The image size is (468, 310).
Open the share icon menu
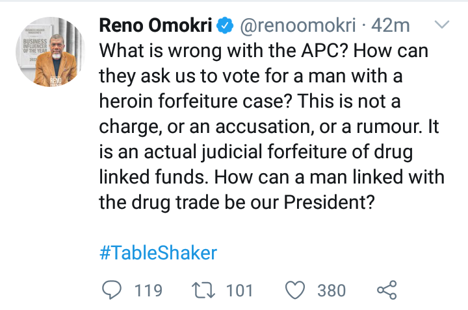[387, 290]
